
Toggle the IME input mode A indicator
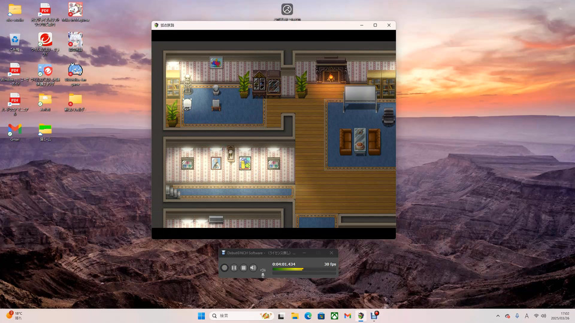(526, 316)
